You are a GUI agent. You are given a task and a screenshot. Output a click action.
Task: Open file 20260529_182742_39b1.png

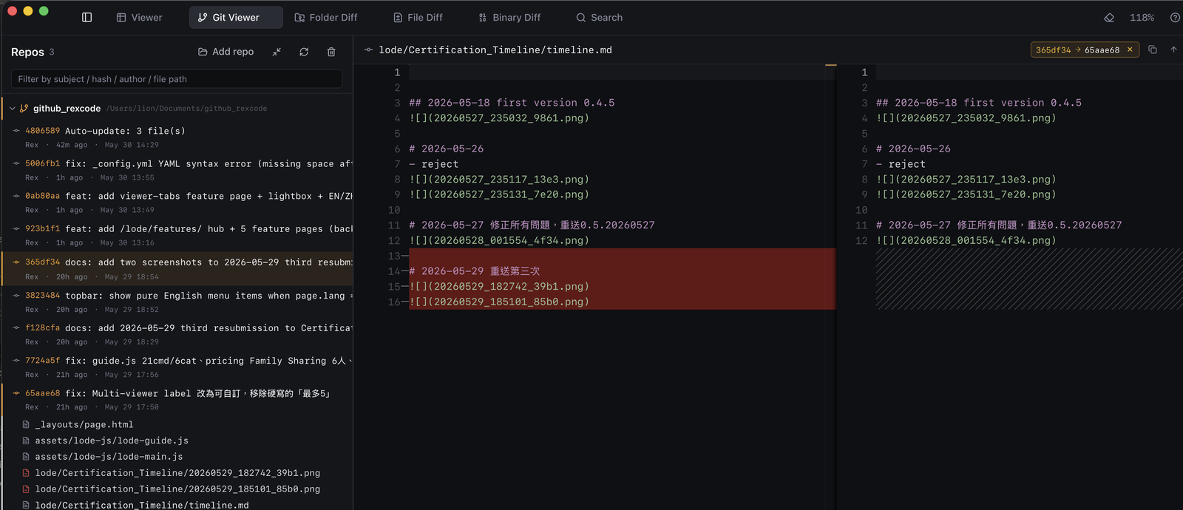tap(177, 473)
